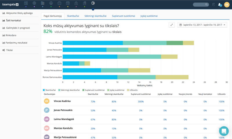Click the Nauji kontaktai column header
Screen dimensions: 232x139
tap(205, 94)
